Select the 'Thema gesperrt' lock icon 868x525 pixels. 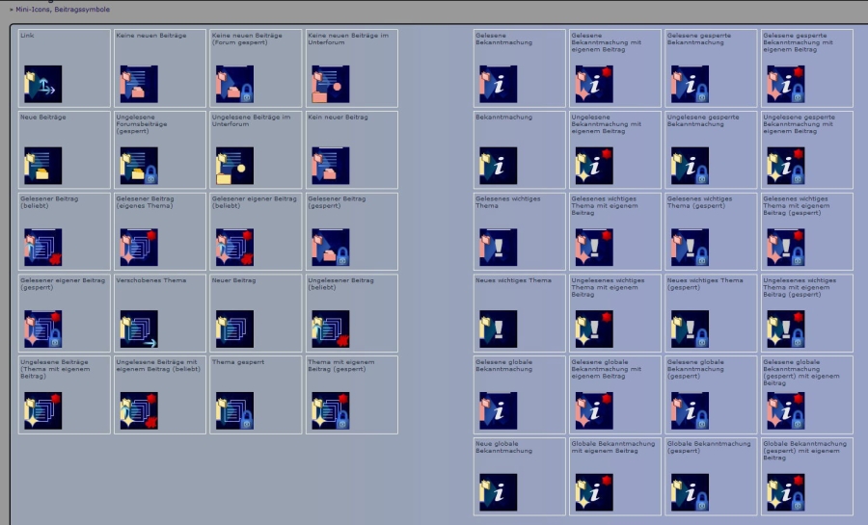234,411
